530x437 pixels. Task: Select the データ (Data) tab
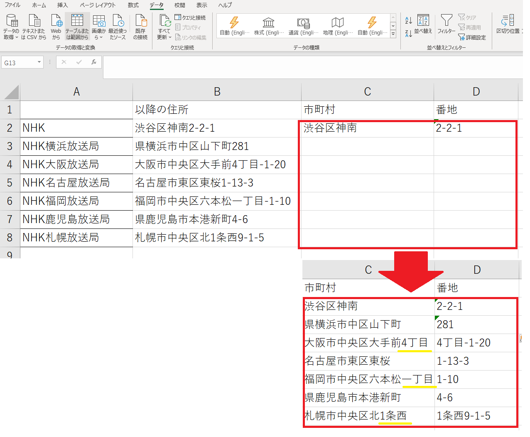coord(157,5)
